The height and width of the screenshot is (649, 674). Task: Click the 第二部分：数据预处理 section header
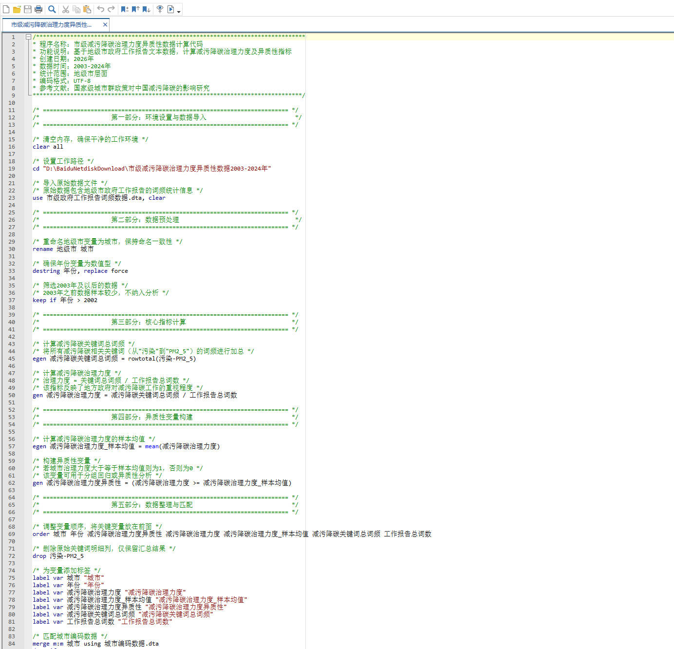pyautogui.click(x=145, y=220)
